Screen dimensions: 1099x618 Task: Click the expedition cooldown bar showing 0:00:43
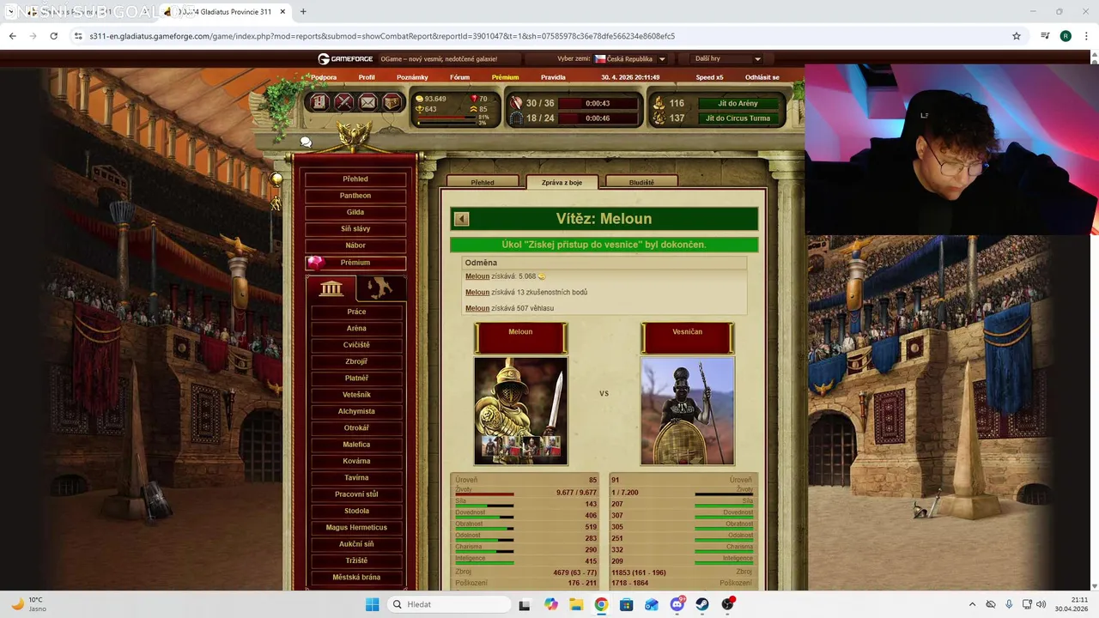(x=598, y=103)
